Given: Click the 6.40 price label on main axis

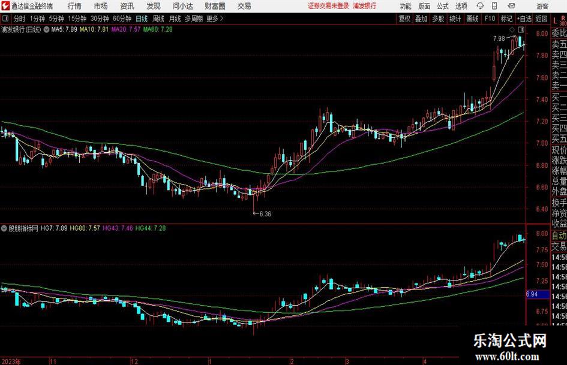Looking at the screenshot, I should (x=542, y=209).
